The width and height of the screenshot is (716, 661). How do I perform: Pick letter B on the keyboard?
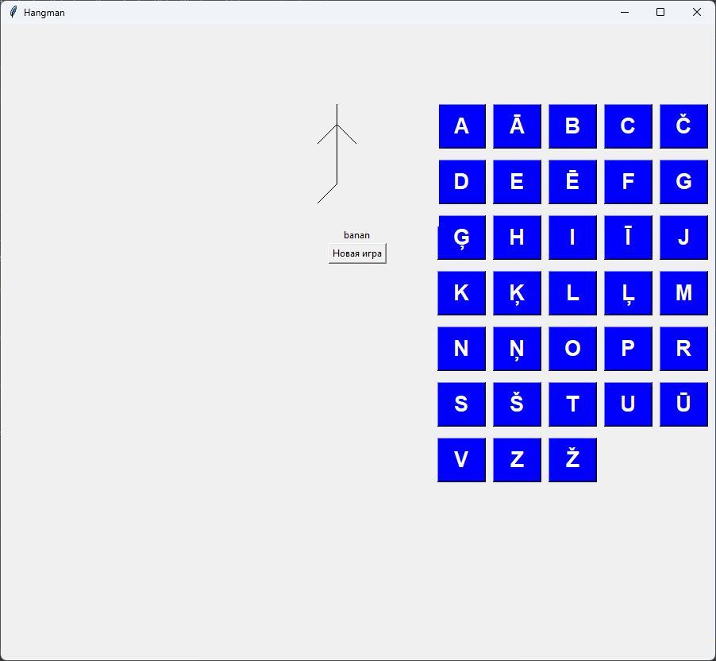[572, 126]
